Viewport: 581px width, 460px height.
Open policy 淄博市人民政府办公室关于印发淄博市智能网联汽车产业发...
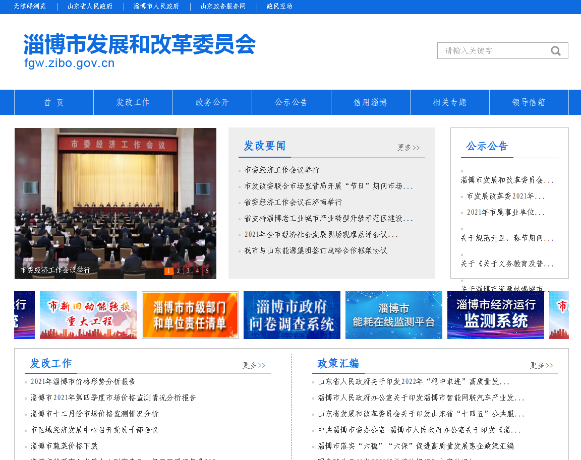click(421, 398)
